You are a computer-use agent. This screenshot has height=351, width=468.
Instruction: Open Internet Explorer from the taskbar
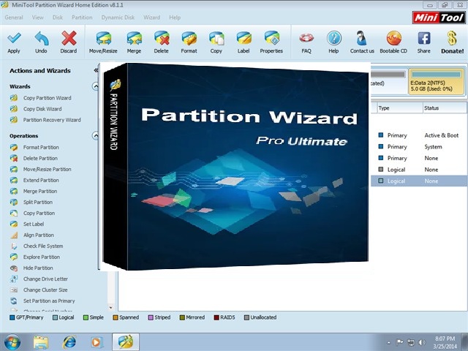click(69, 341)
